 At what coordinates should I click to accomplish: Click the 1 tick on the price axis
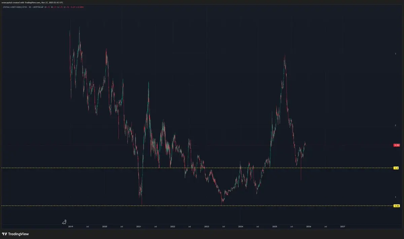coord(395,197)
